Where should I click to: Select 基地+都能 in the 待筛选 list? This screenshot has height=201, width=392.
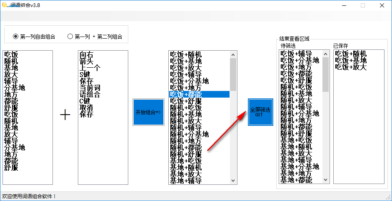pos(296,179)
